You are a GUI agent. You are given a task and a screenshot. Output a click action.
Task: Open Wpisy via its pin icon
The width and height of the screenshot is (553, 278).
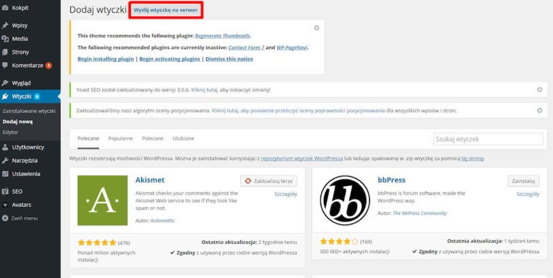tap(5, 25)
